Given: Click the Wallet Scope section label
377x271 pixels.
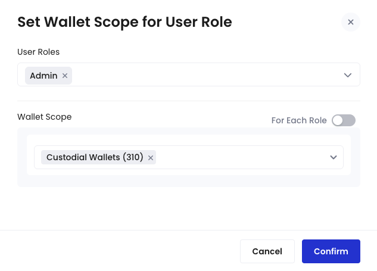Looking at the screenshot, I should tap(44, 117).
